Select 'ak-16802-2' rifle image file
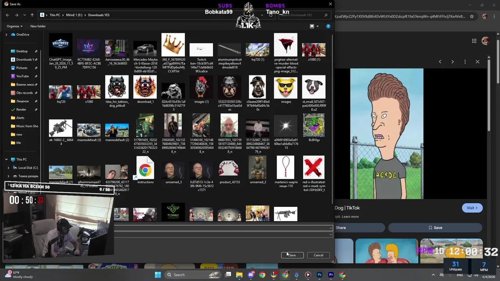 [x=61, y=132]
